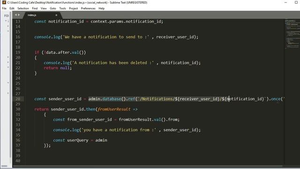Click line number 34 in the gutter
Image resolution: width=300 pixels, height=169 pixels.
pyautogui.click(x=18, y=130)
